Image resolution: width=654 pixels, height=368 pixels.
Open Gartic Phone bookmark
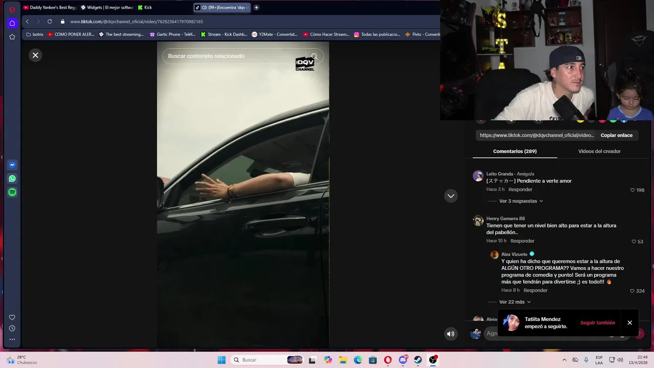tap(173, 34)
